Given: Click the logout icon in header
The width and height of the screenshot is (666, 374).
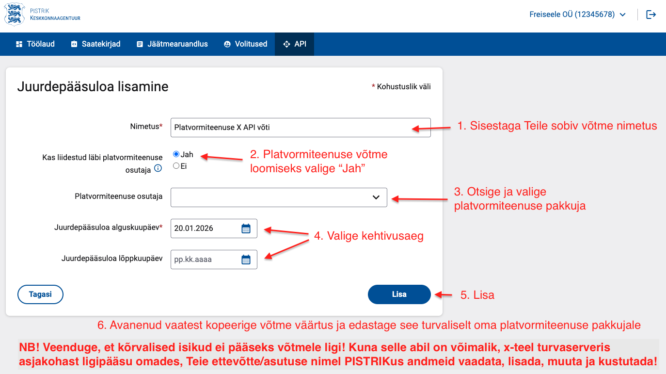Looking at the screenshot, I should click(x=651, y=15).
